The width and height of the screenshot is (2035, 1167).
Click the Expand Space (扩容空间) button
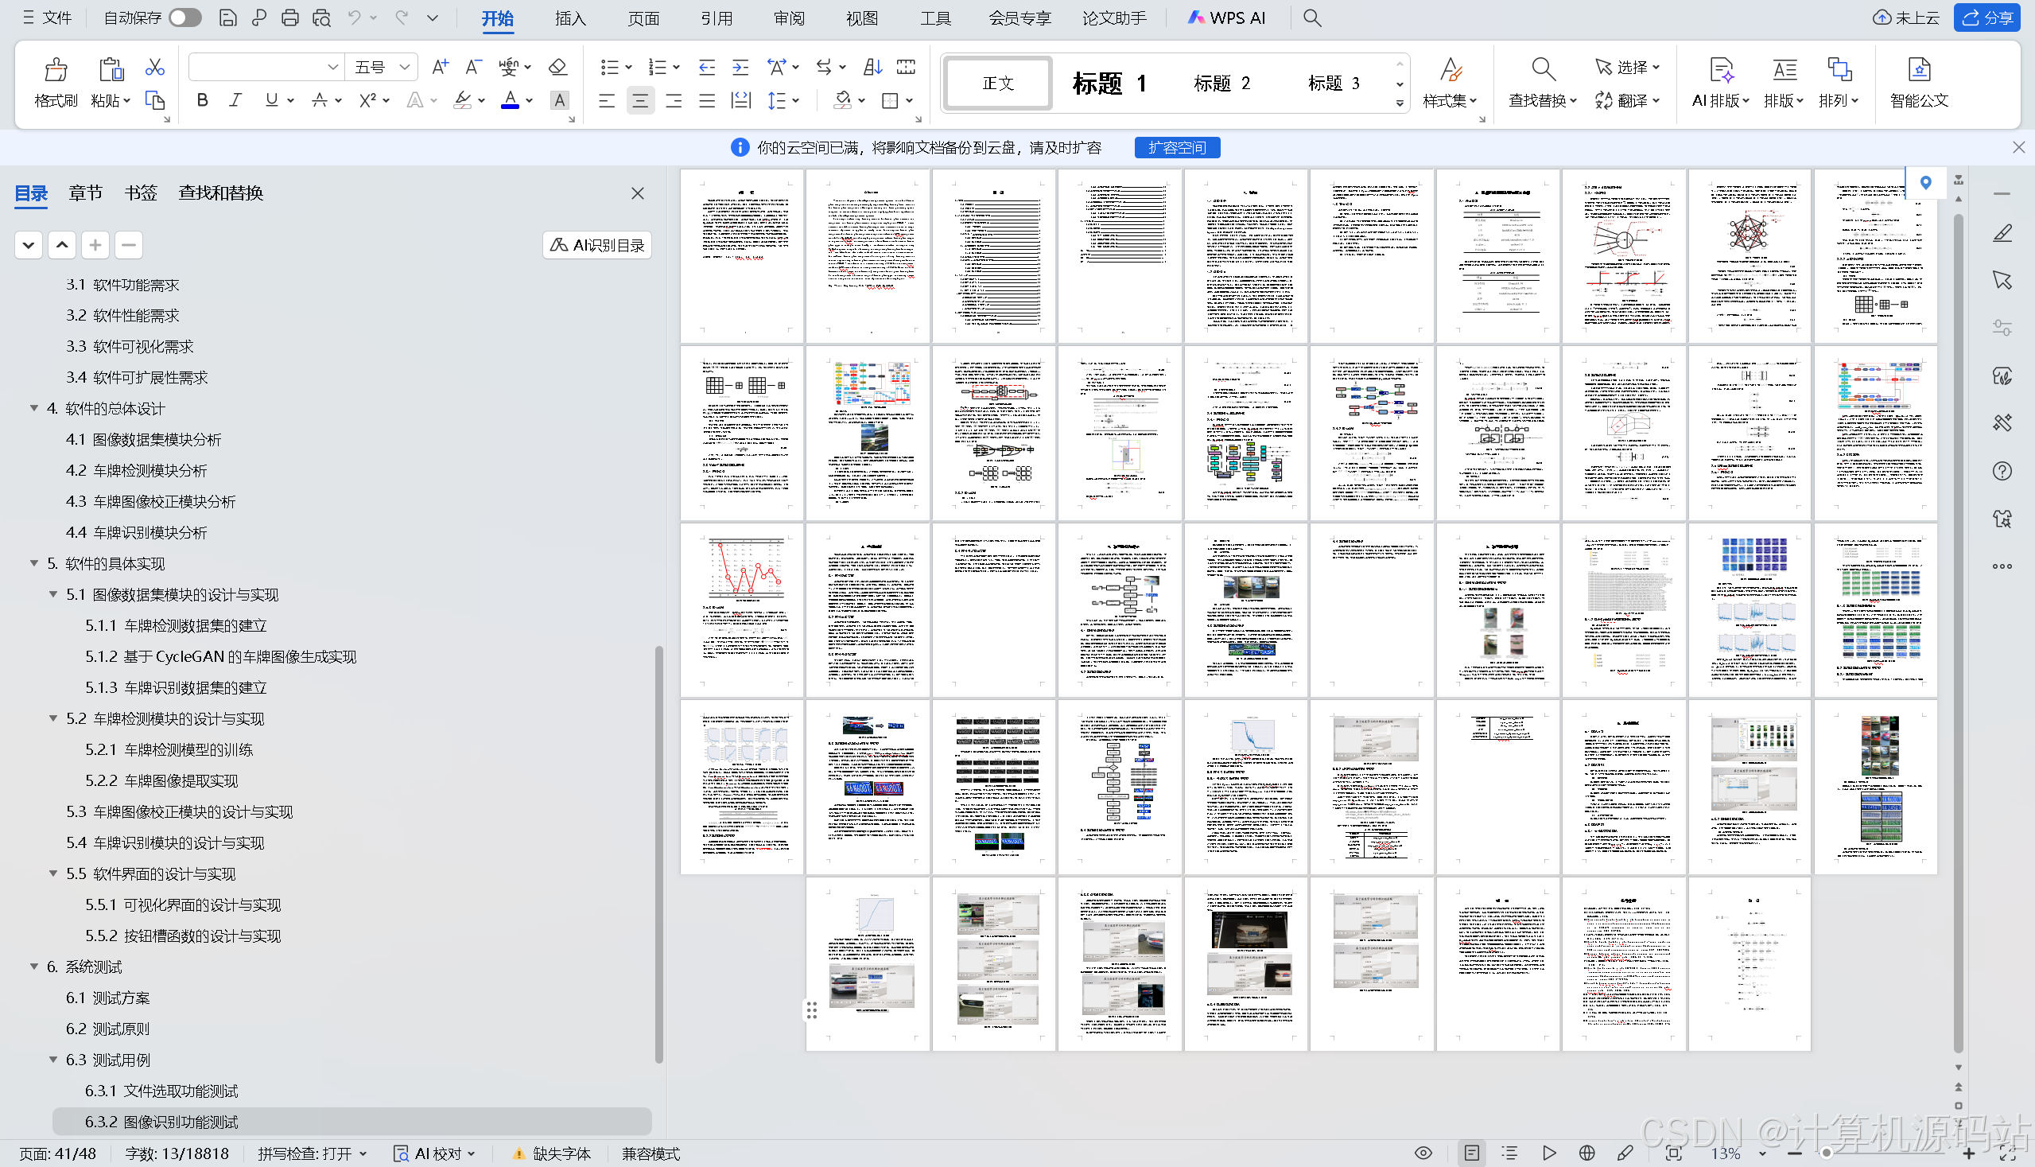coord(1176,147)
